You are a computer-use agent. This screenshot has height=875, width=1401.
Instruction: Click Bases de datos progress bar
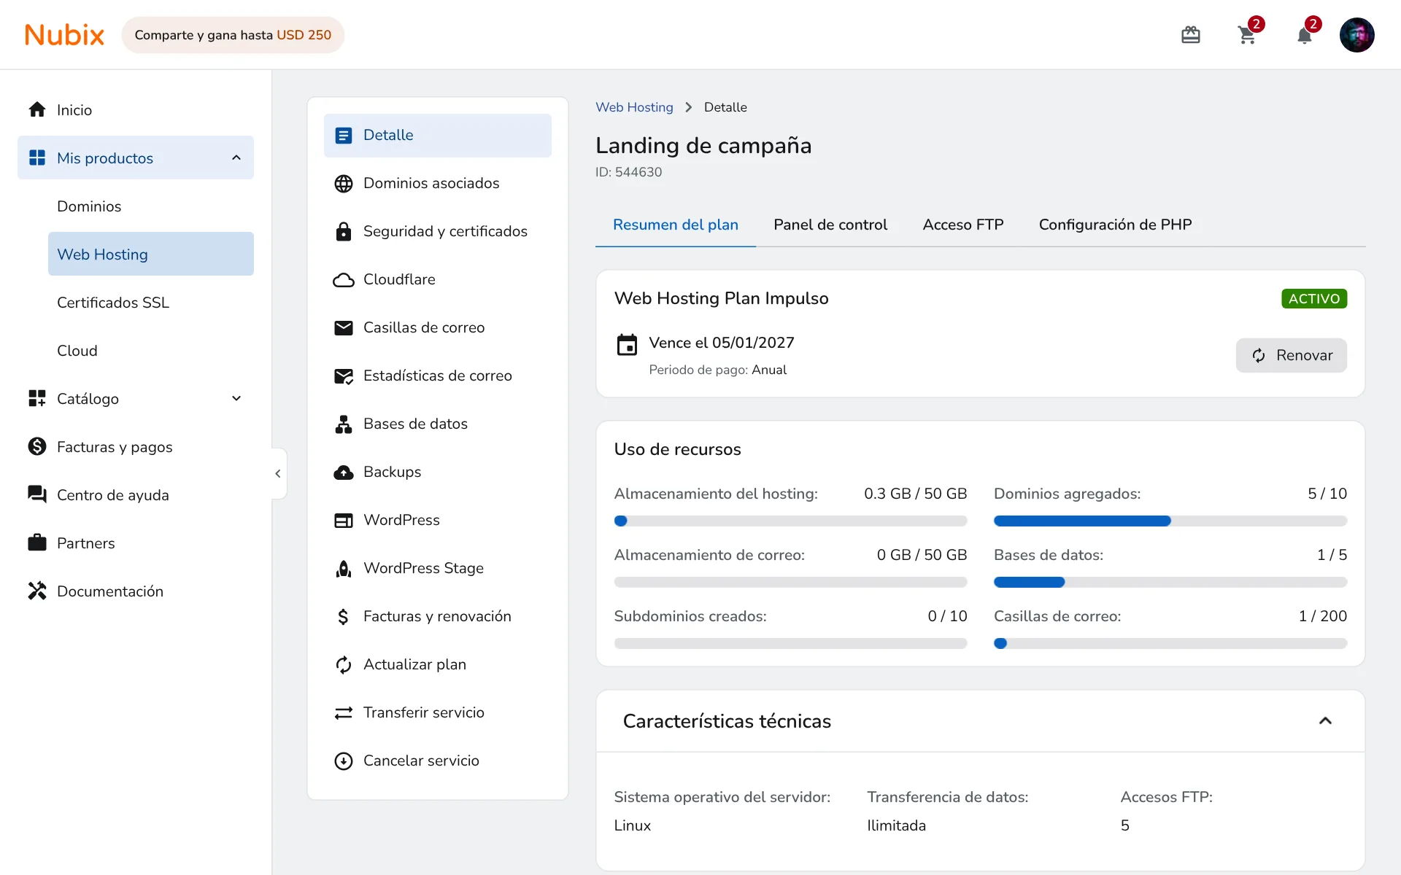[1170, 583]
